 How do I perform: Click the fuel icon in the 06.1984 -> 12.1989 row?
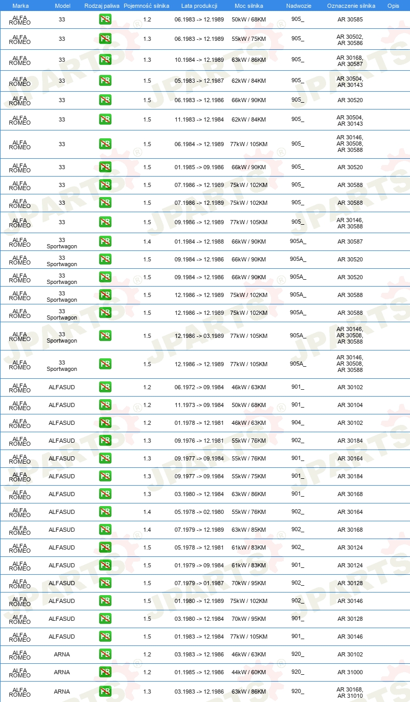tap(105, 144)
